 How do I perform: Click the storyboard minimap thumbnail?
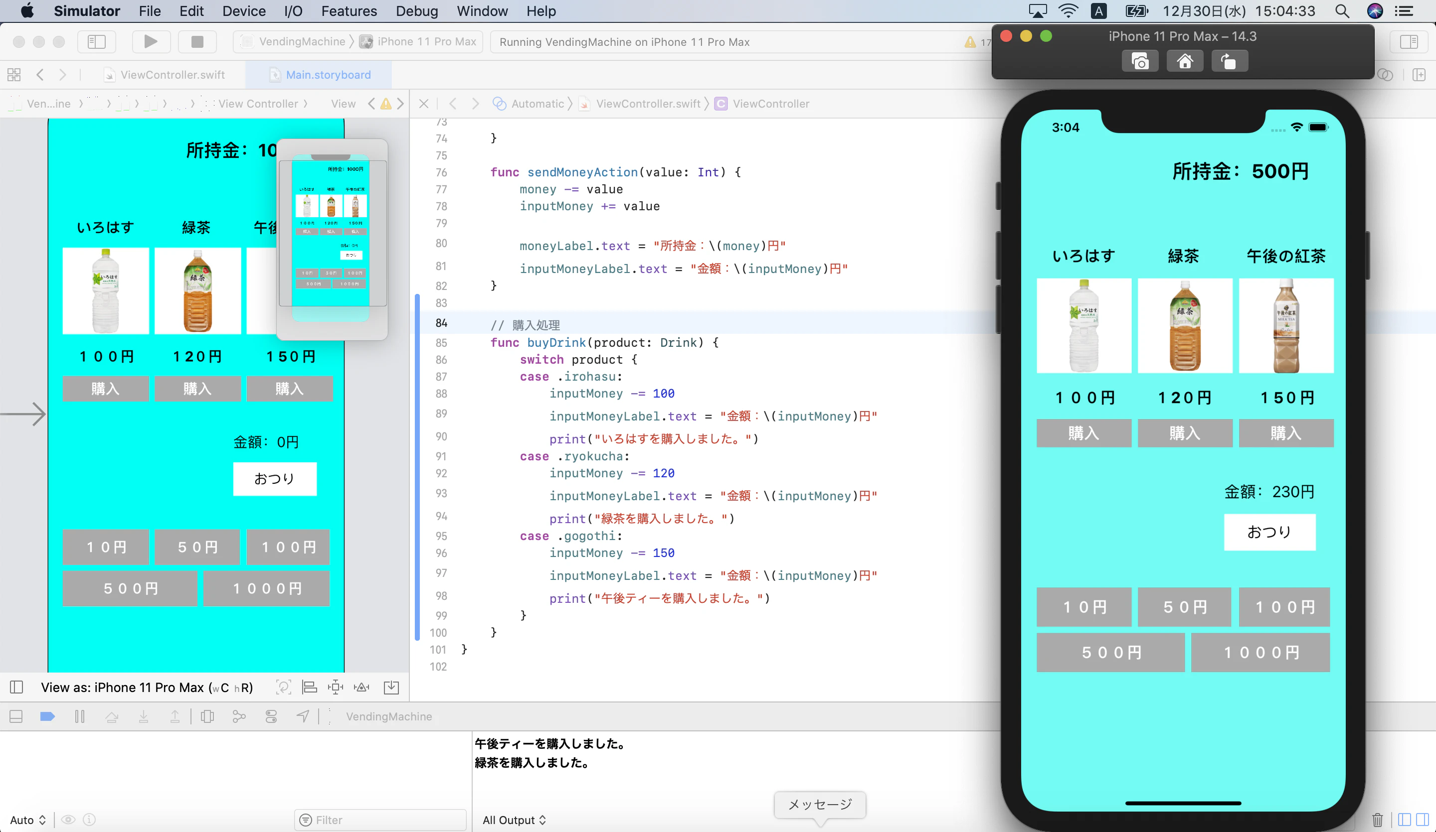pos(332,239)
